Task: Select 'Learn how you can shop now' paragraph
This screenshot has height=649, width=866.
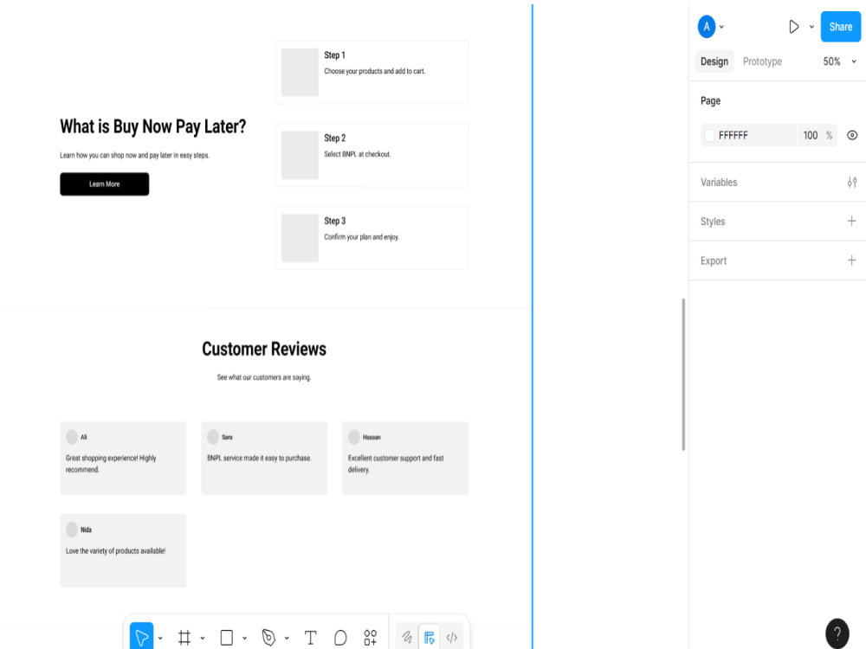Action: [x=135, y=155]
